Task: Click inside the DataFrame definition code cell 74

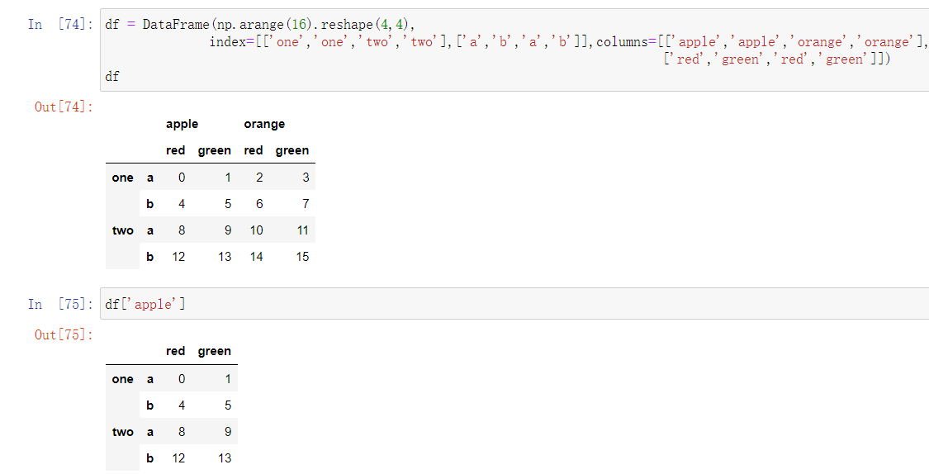Action: pos(514,50)
